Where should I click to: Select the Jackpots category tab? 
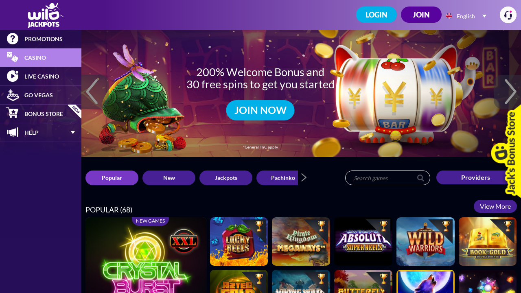pos(226,178)
